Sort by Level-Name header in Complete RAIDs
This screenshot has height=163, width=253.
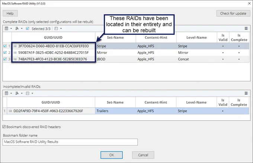tap(196, 38)
